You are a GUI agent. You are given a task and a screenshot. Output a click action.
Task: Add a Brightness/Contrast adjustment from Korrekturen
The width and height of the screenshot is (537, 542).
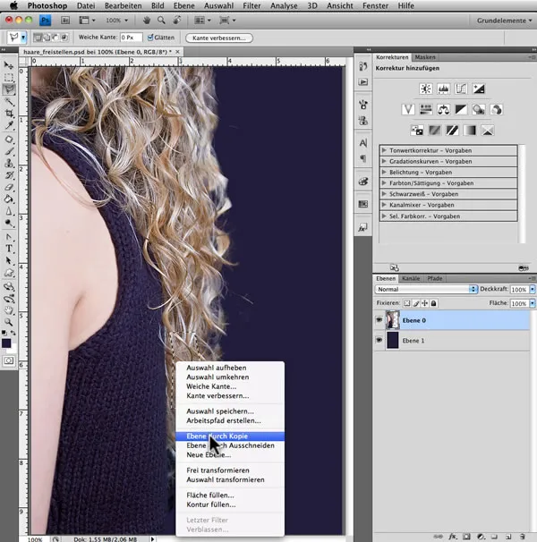425,89
